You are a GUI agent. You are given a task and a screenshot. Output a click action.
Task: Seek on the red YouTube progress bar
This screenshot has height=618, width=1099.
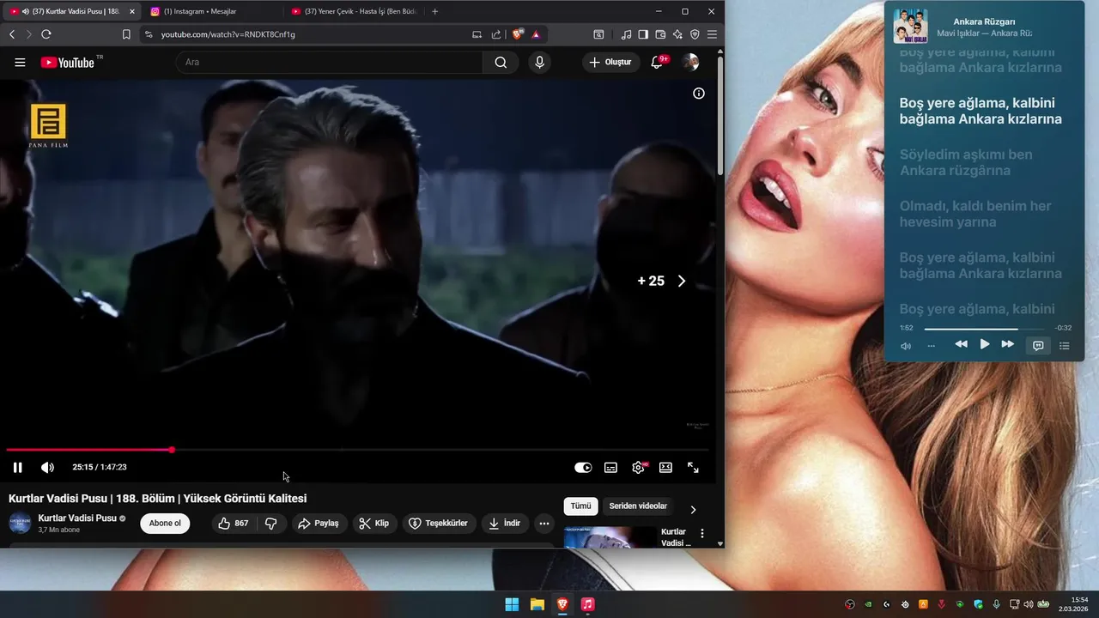tap(357, 450)
